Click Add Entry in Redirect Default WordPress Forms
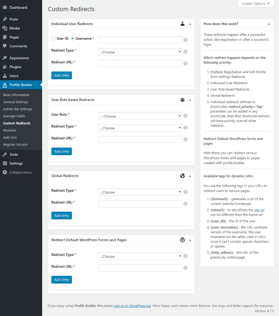This screenshot has width=279, height=316. pos(62,280)
